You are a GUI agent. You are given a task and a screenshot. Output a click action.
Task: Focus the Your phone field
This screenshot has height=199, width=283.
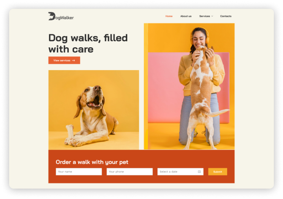pyautogui.click(x=130, y=171)
